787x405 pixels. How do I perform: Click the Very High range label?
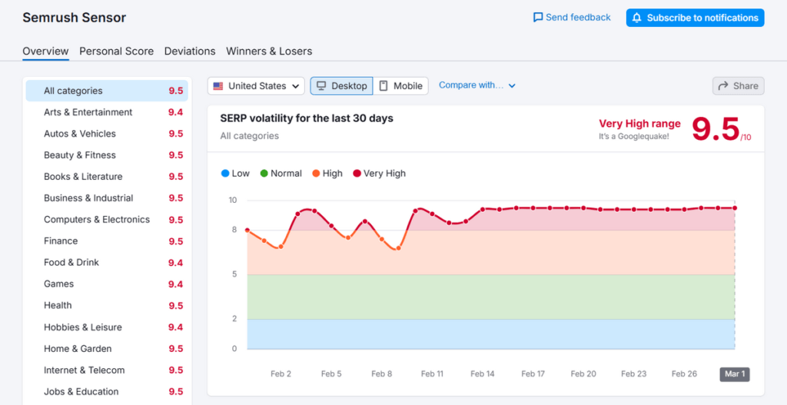tap(640, 124)
